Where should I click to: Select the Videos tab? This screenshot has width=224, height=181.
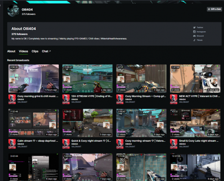coord(23,51)
